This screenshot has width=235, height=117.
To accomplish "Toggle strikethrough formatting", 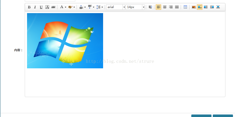I will coord(53,7).
